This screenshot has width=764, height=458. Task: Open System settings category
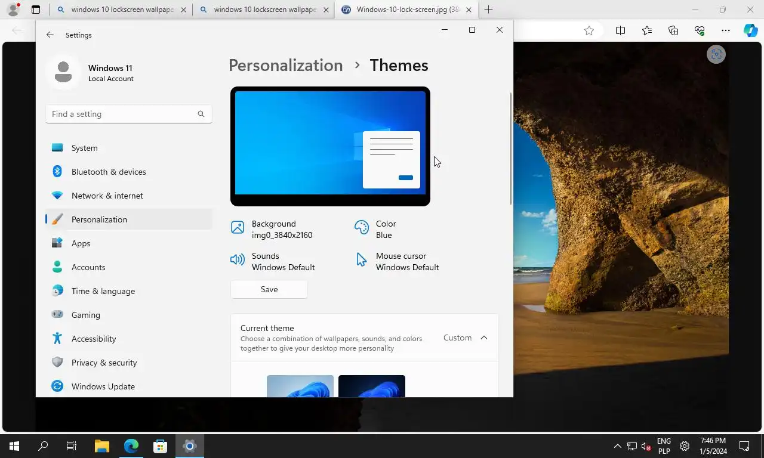129,148
